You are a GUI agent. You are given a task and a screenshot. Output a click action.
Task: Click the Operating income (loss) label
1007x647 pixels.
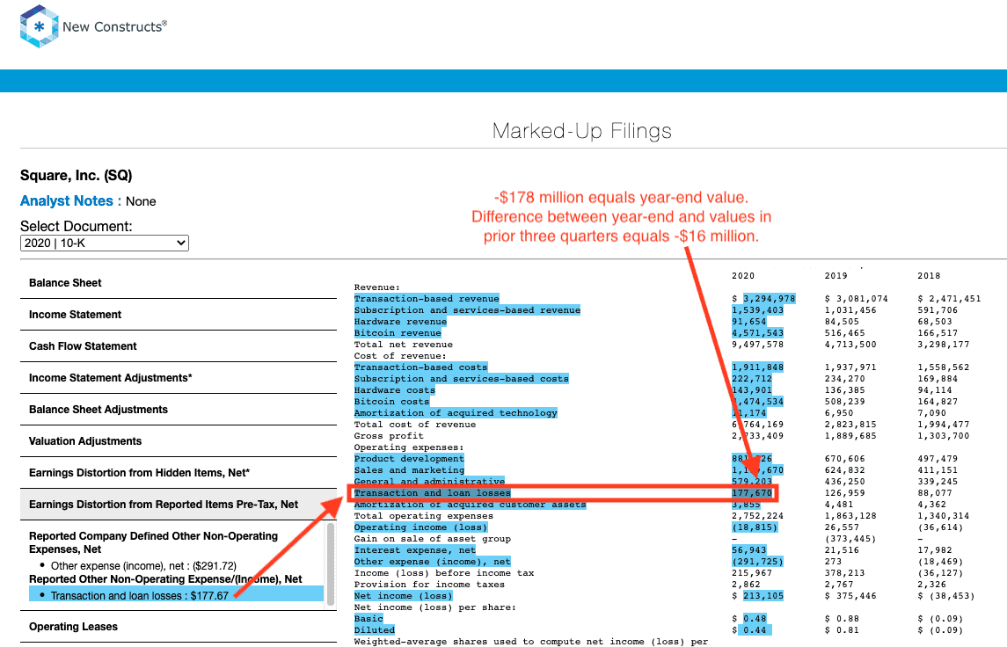(x=420, y=527)
